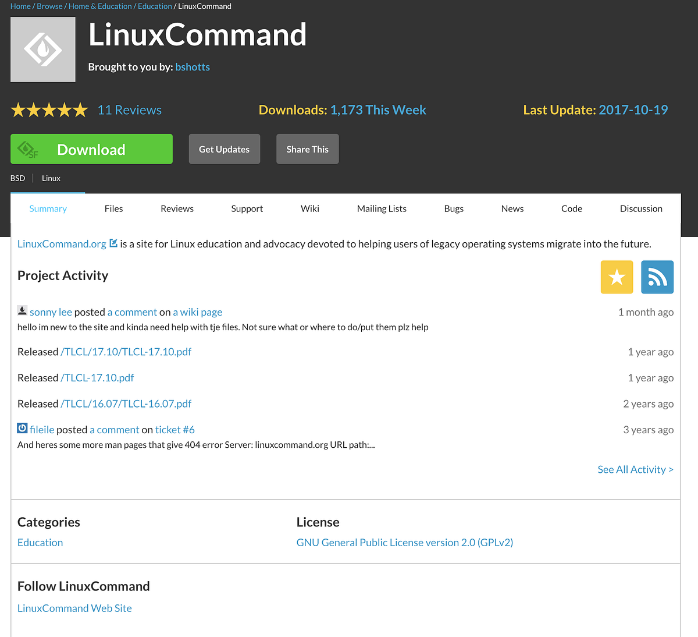This screenshot has width=698, height=637.
Task: Click the LinuxCommand project logo icon
Action: (43, 49)
